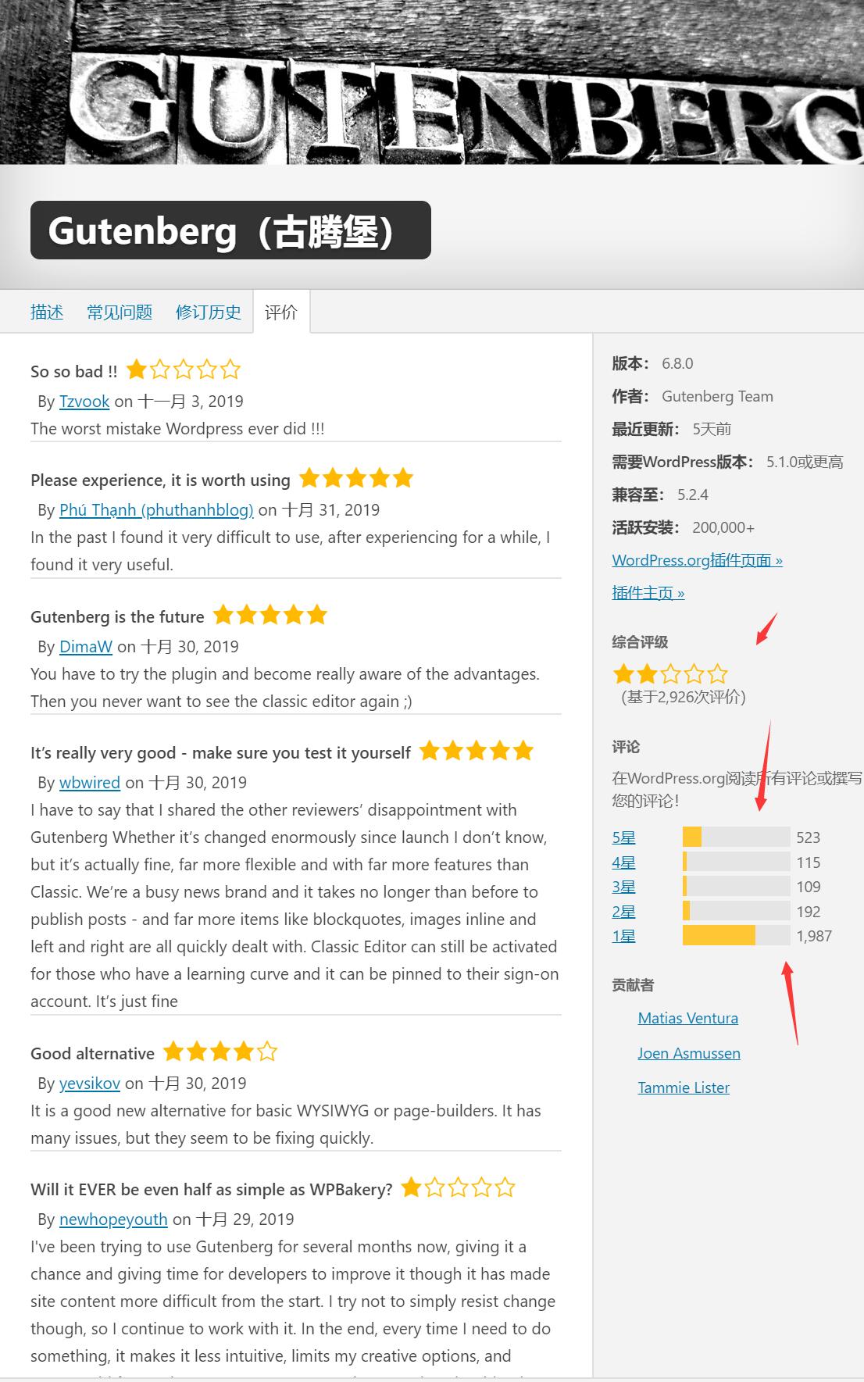Open reviewer yevsikov's profile
The height and width of the screenshot is (1382, 864).
[90, 1084]
